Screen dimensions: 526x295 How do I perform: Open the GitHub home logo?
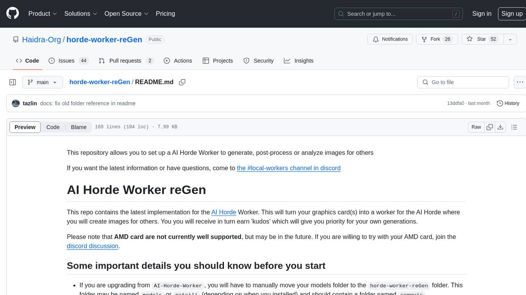(12, 14)
